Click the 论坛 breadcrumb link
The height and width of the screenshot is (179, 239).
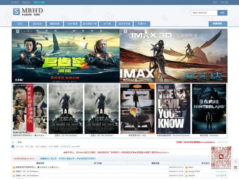20,142
